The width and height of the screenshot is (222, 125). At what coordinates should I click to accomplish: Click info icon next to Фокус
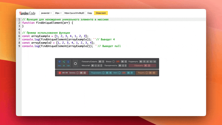(x=113, y=62)
